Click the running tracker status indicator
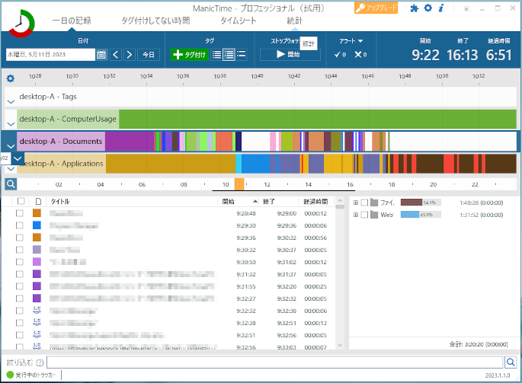Viewport: 522px width, 383px height. [10, 375]
